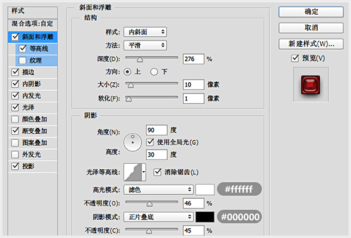The height and width of the screenshot is (238, 351).
Task: Click the 软化(F) slider handle
Action: point(128,99)
